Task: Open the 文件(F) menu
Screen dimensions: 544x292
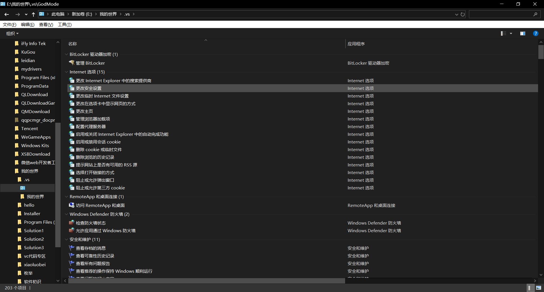Action: pyautogui.click(x=10, y=25)
